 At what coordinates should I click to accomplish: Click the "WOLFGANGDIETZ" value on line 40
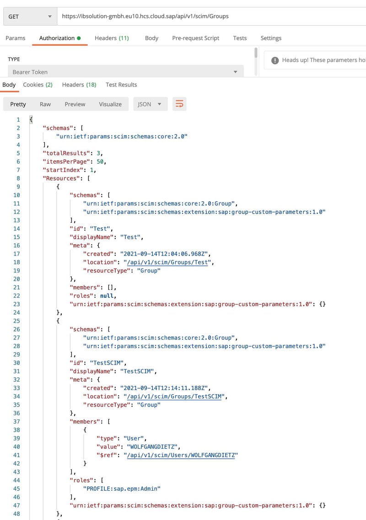tap(152, 447)
